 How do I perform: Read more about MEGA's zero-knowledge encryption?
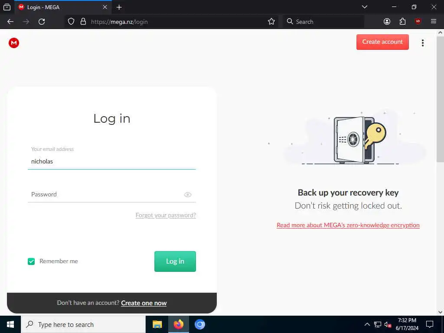click(348, 225)
